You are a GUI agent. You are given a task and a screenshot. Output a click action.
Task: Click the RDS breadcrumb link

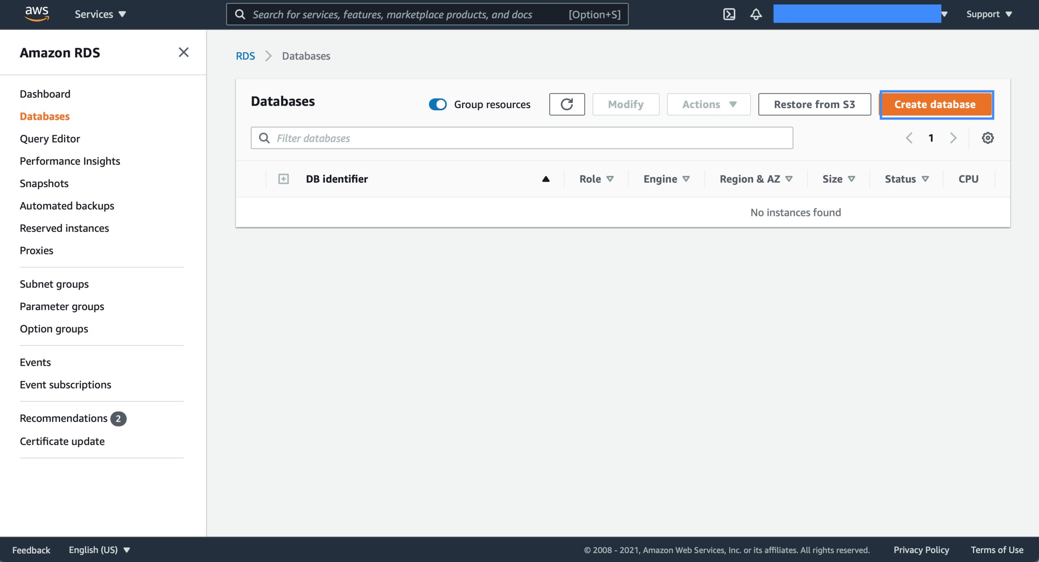pos(245,56)
